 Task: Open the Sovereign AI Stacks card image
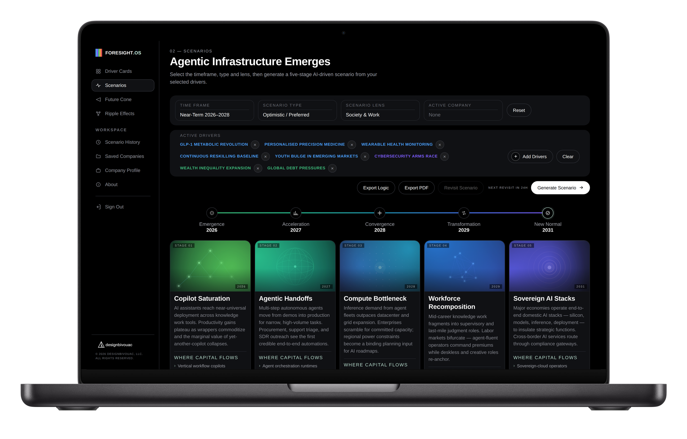(550, 266)
